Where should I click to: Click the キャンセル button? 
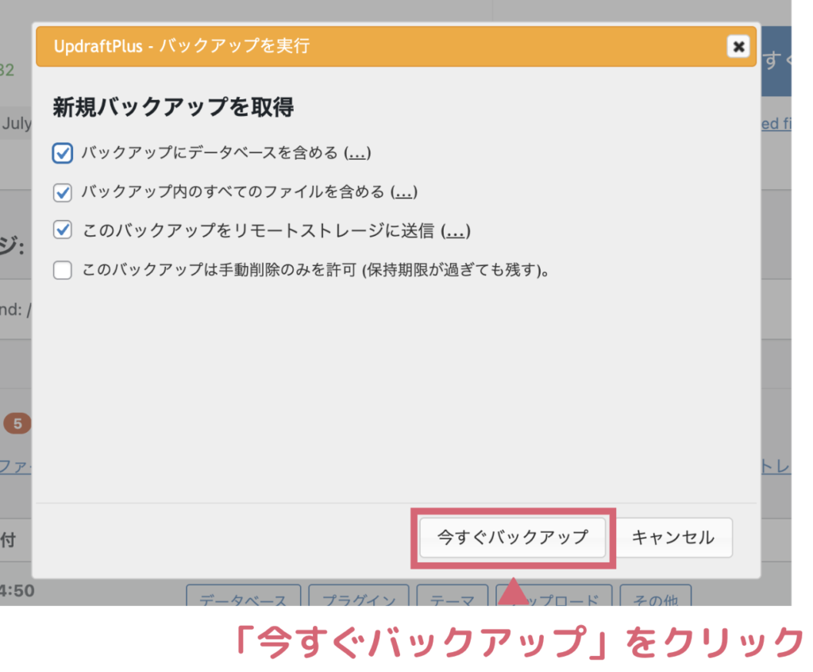pyautogui.click(x=673, y=537)
